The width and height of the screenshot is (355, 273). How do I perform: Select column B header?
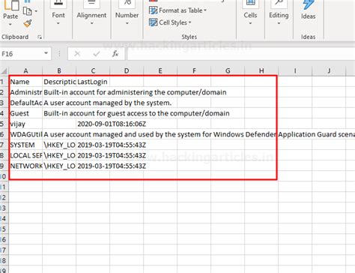click(x=59, y=71)
